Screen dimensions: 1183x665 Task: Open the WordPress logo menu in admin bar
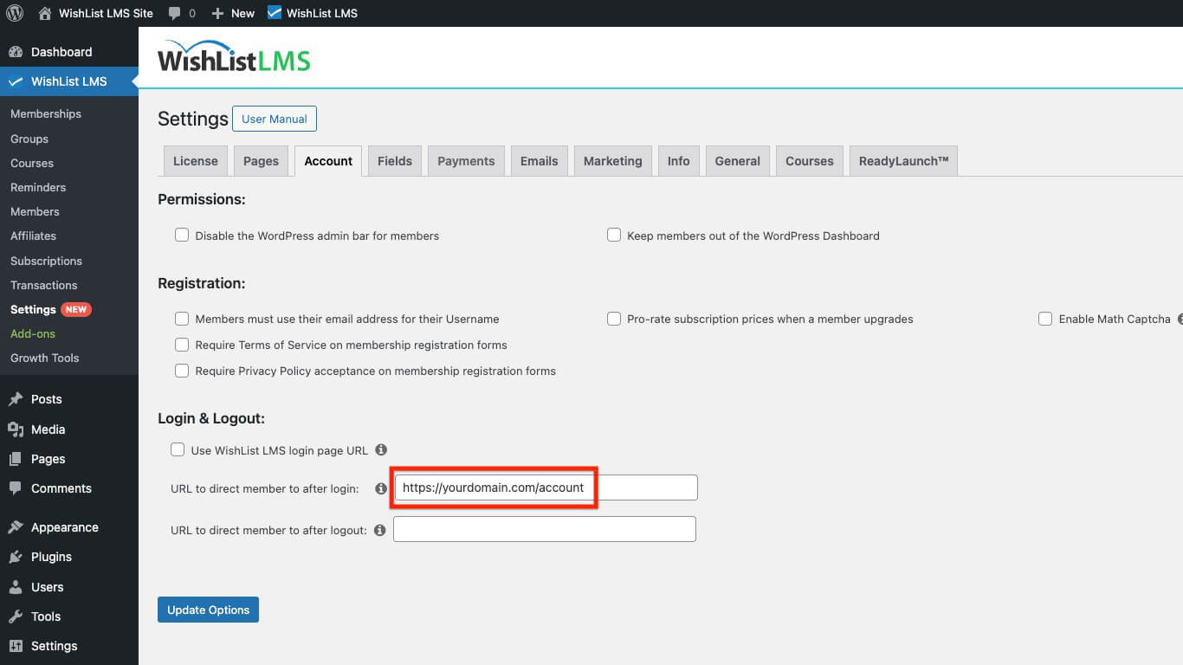14,12
